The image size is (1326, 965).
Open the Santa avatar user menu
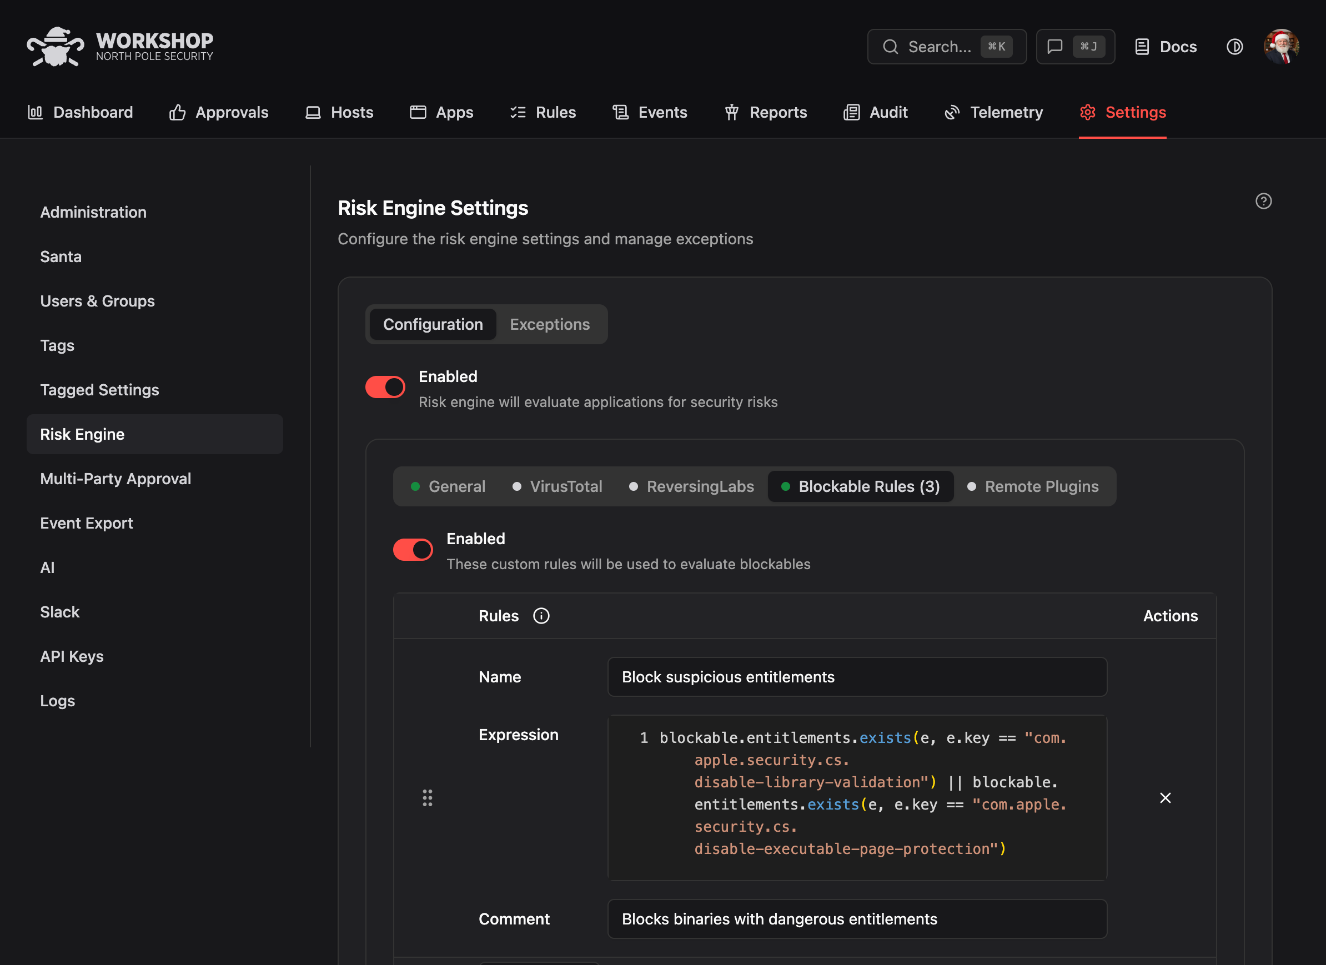click(x=1281, y=47)
